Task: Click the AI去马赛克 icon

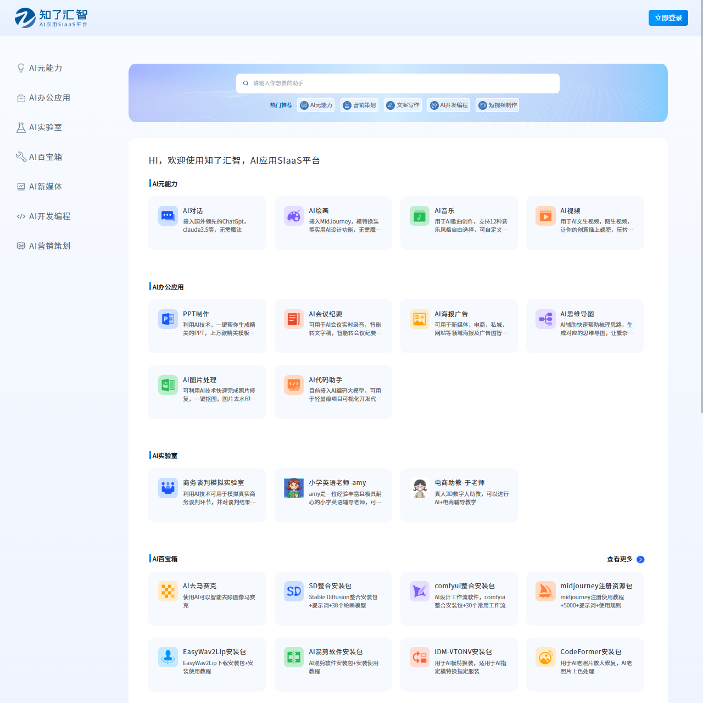Action: click(x=168, y=592)
